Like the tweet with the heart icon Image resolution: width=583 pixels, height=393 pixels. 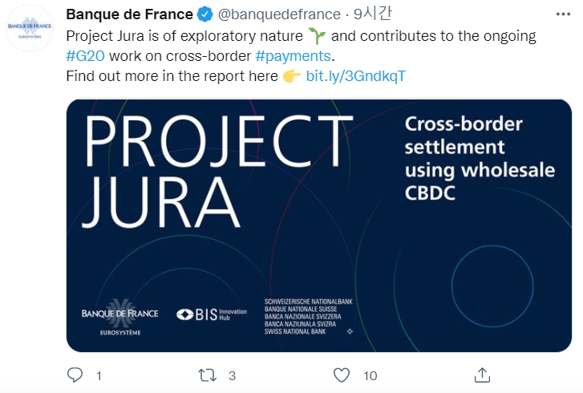point(342,375)
